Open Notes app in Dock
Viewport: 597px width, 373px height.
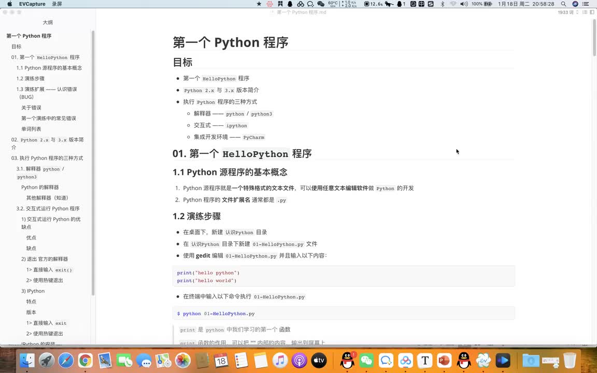pyautogui.click(x=261, y=360)
